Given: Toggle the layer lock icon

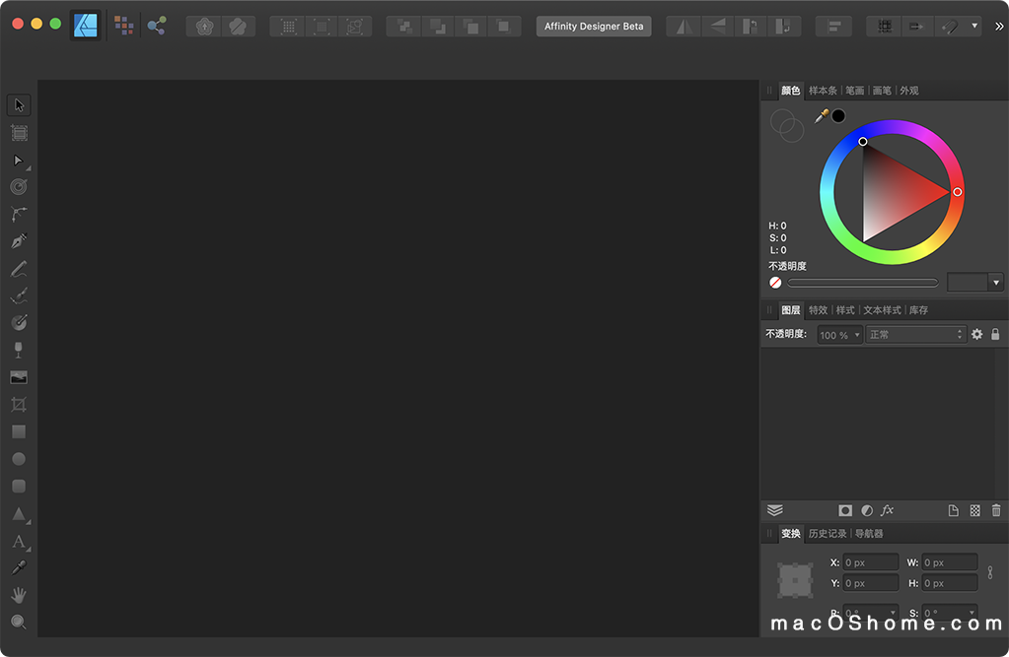Looking at the screenshot, I should pyautogui.click(x=995, y=335).
